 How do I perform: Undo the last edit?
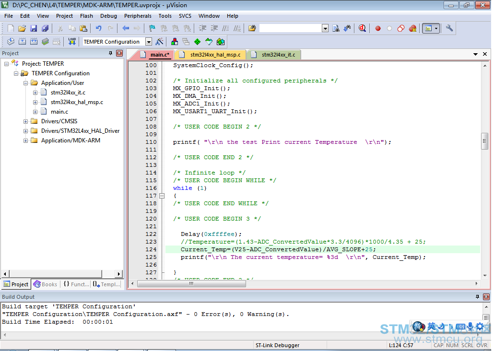[99, 28]
